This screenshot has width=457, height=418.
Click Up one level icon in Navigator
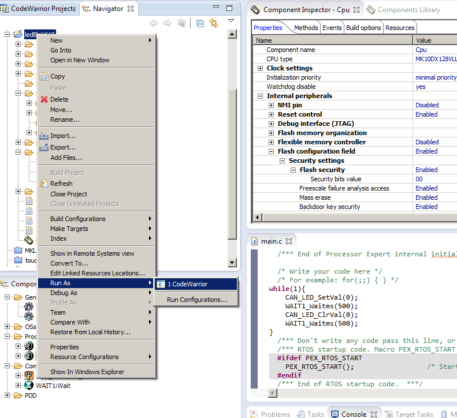pyautogui.click(x=181, y=23)
